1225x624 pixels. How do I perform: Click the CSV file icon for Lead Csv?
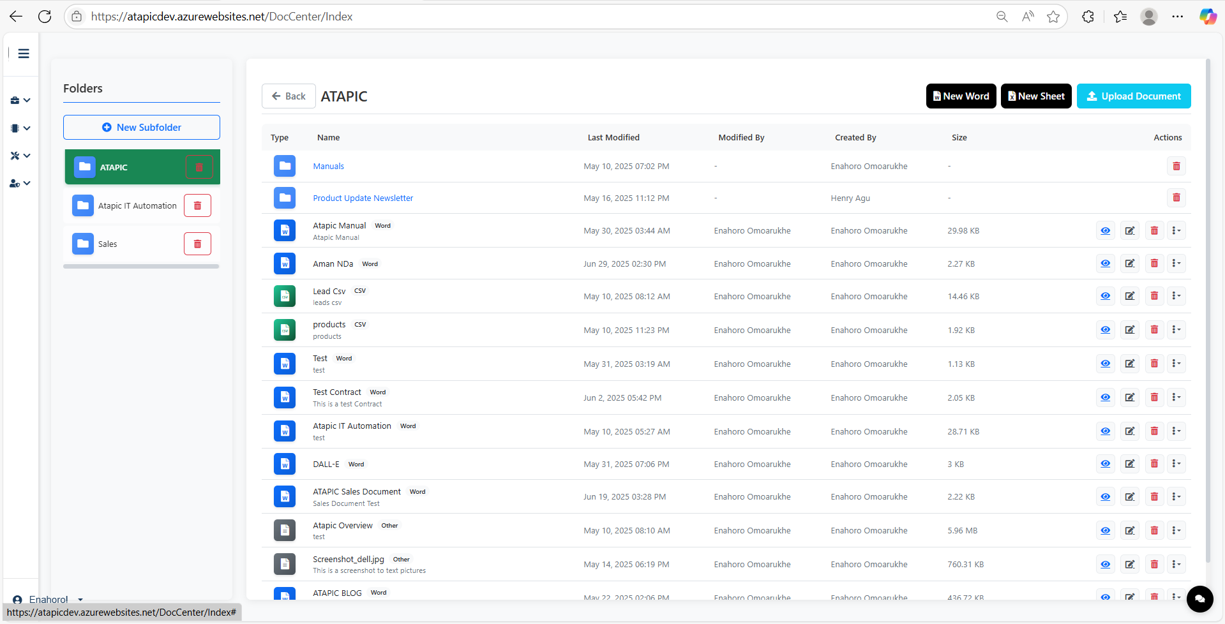point(285,296)
